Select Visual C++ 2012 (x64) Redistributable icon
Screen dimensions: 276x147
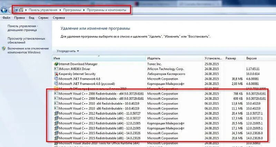click(56, 113)
